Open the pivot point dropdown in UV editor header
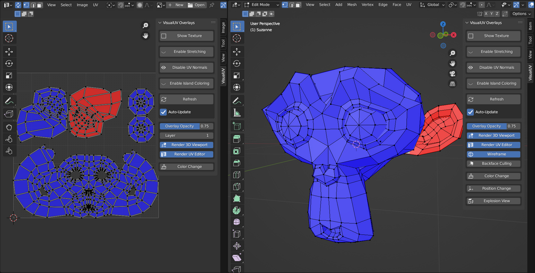 click(110, 5)
